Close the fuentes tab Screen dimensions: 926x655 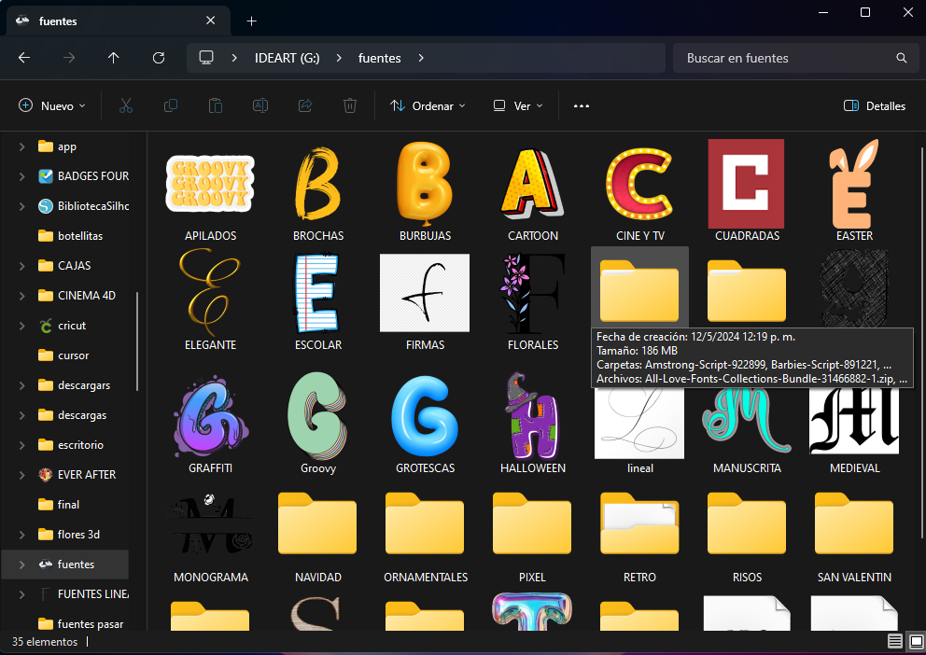point(210,21)
